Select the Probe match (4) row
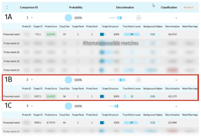201x139 pixels. coord(100,70)
